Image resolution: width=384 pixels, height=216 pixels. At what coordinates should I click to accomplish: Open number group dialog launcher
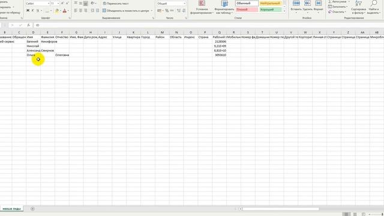point(186,18)
